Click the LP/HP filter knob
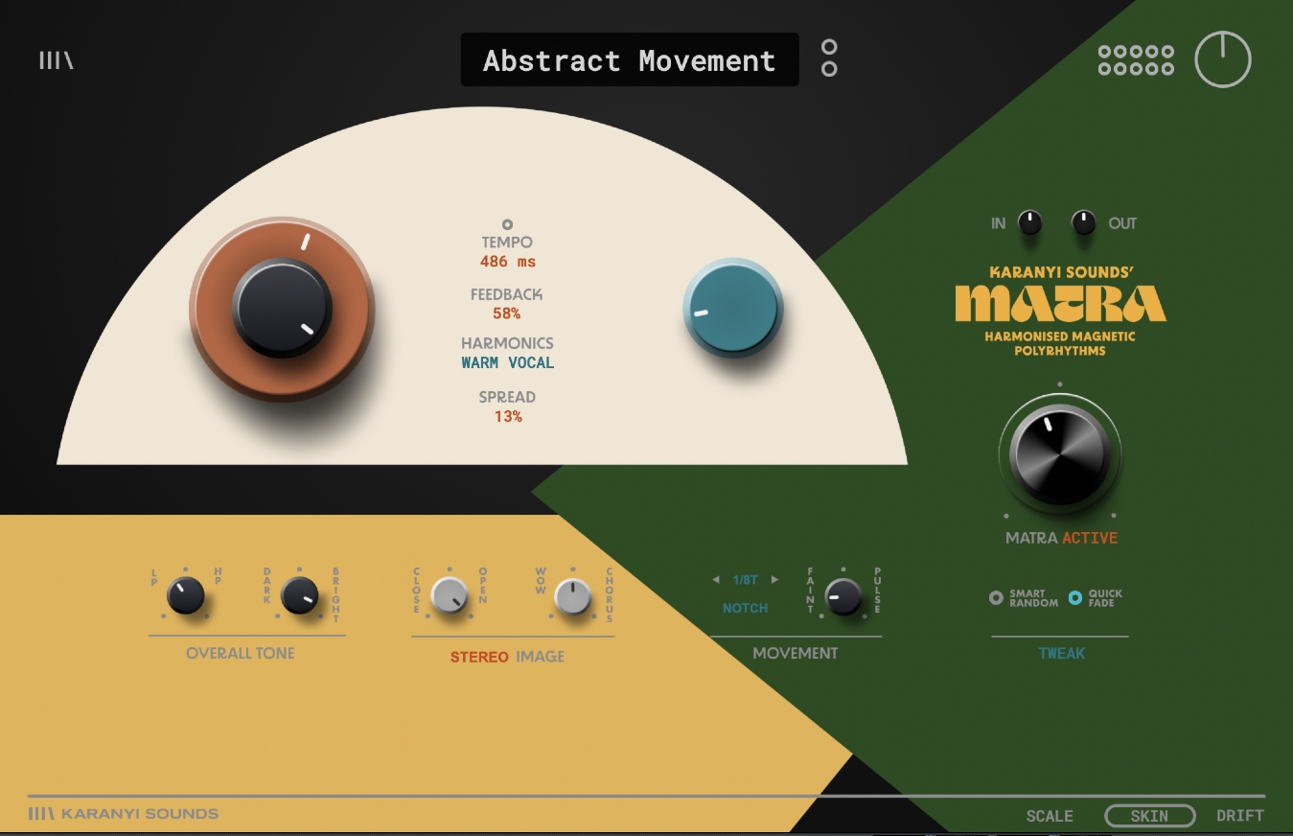Viewport: 1293px width, 836px height. coord(186,595)
